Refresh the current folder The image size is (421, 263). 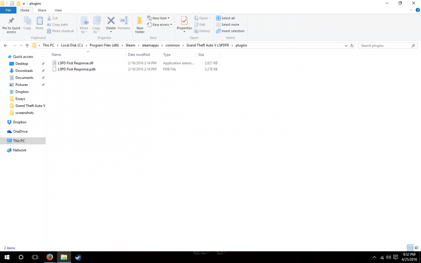tap(352, 45)
